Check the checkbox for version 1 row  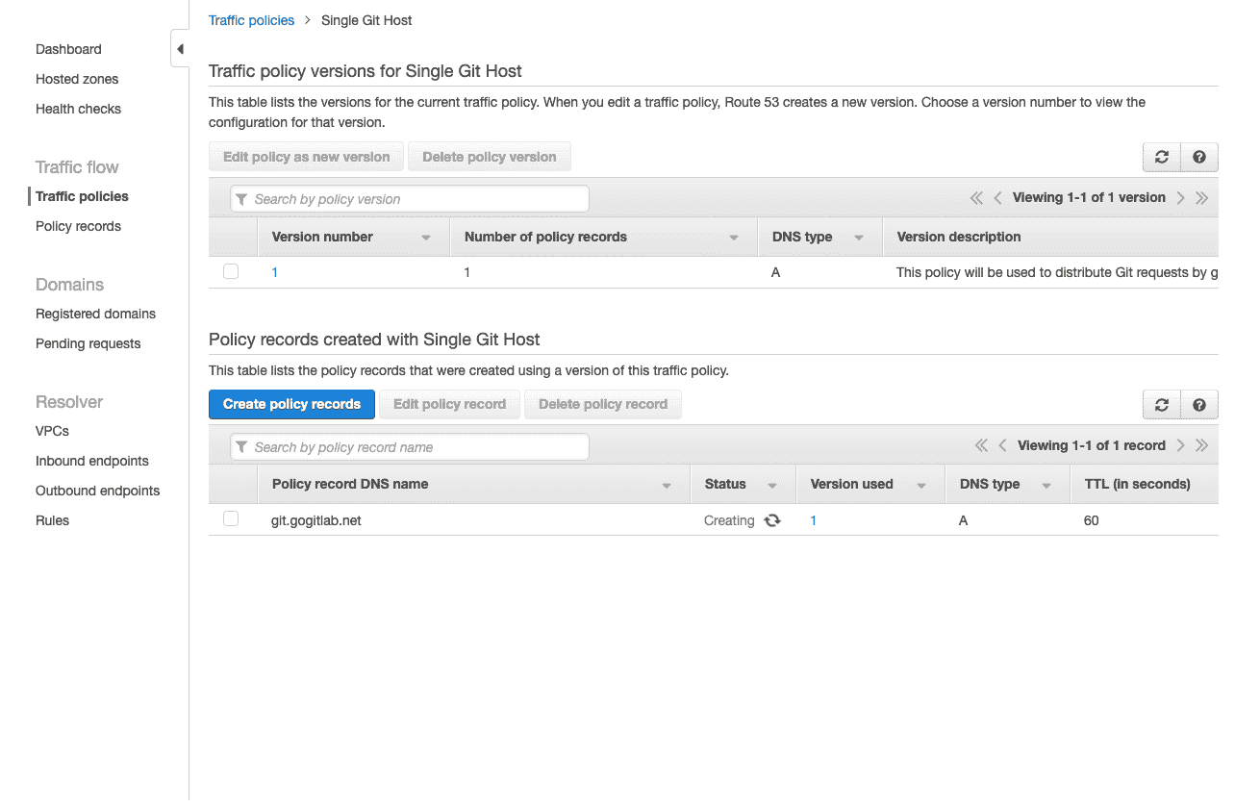click(231, 271)
